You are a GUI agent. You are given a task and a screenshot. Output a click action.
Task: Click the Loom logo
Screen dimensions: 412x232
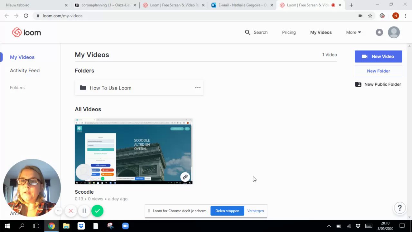tap(26, 32)
